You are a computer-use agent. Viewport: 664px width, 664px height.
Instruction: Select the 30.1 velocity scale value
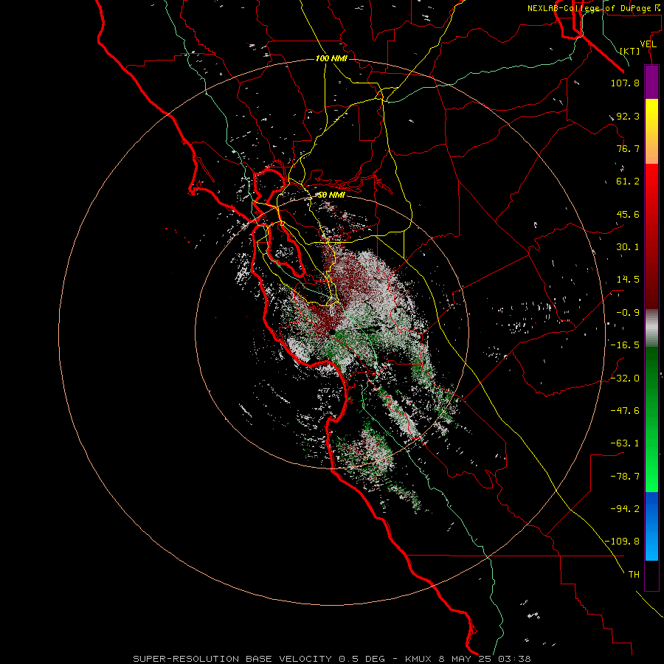tap(628, 247)
